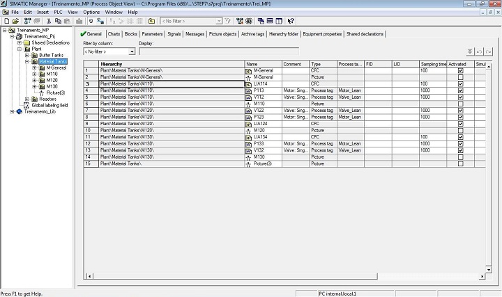Viewport: 502px width, 297px height.
Task: Toggle Activated checkbox for Picture(3) row
Action: pyautogui.click(x=460, y=164)
